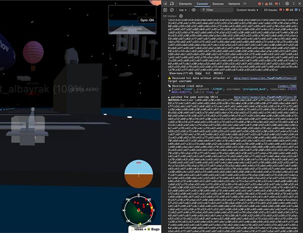Toggle the console sidebar panel icon
The height and width of the screenshot is (233, 303).
pos(165,10)
